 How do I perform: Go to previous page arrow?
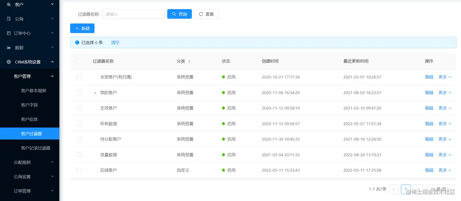(x=394, y=189)
